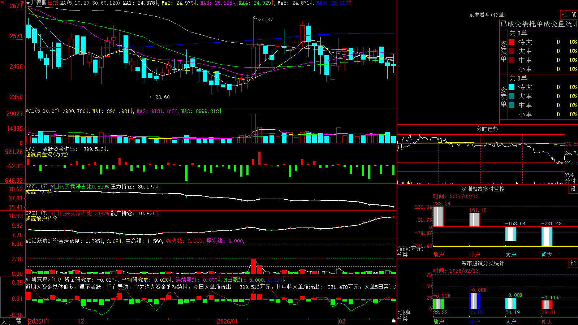This screenshot has height=325, width=578.
Task: Click the 18.41 超大 ratio bar
Action: pos(547,305)
